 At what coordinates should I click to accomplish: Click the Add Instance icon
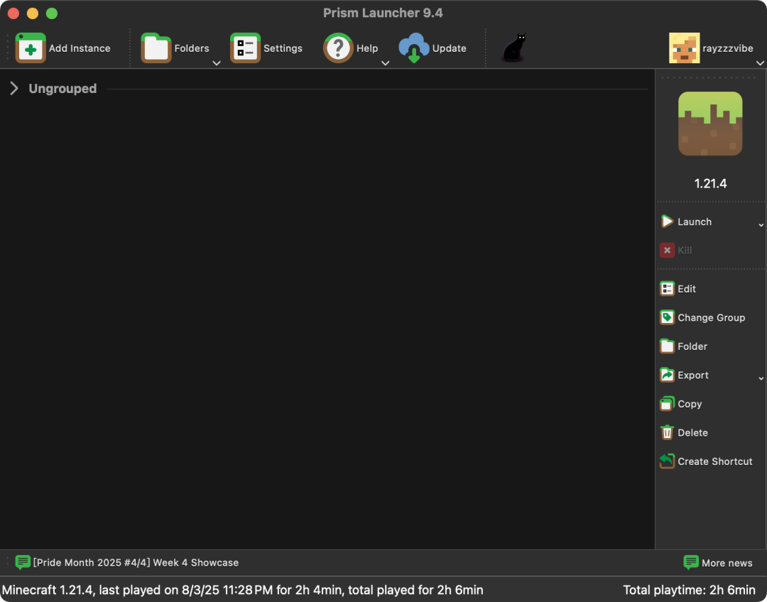(31, 48)
